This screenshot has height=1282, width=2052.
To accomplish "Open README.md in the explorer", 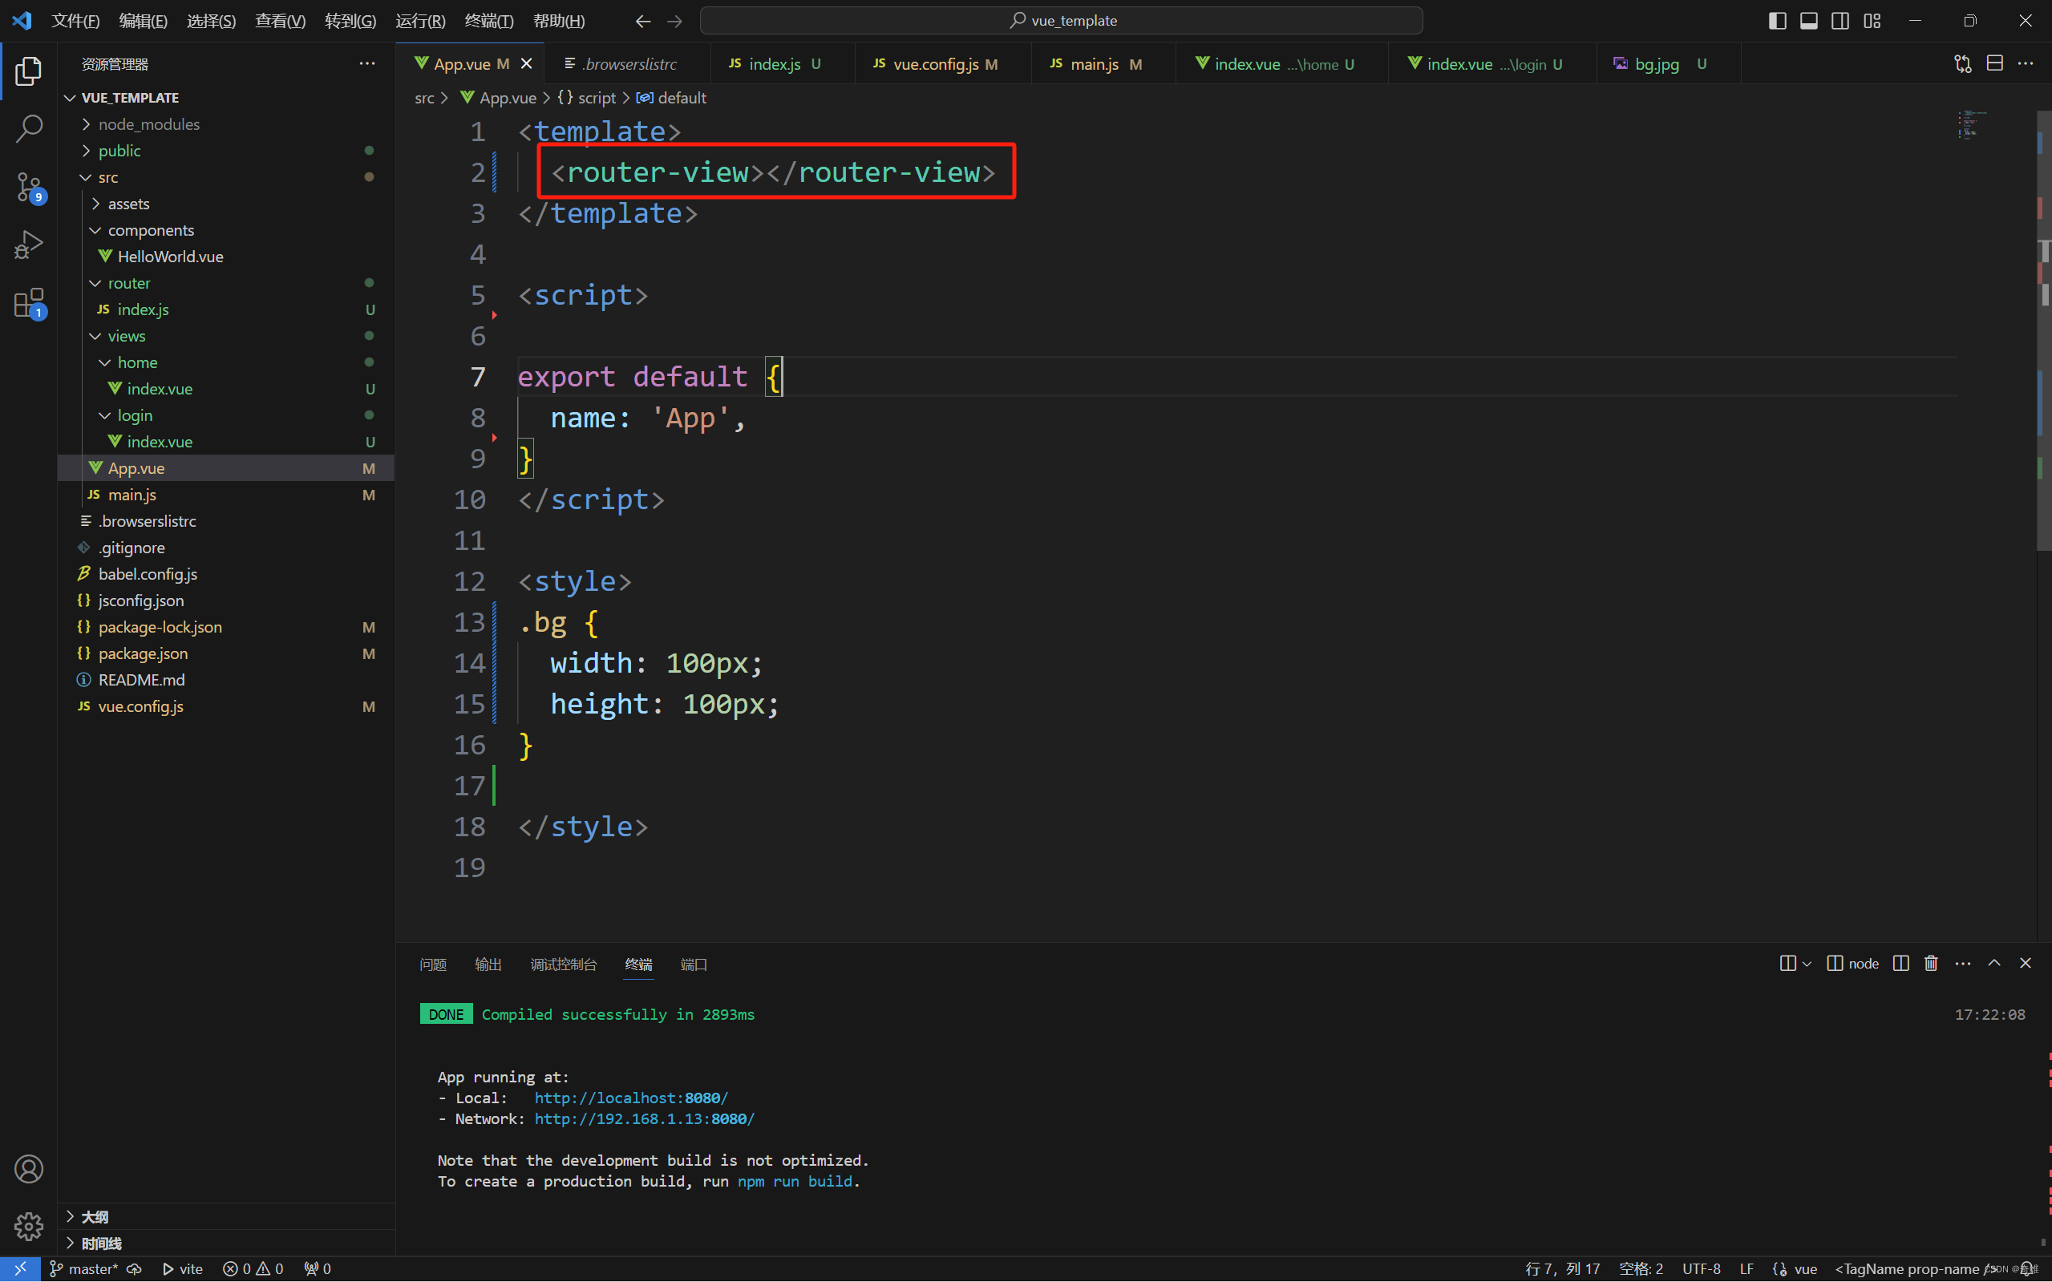I will coord(225,679).
